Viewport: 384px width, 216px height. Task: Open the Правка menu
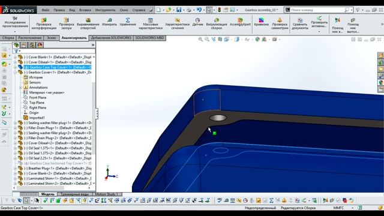59,10
